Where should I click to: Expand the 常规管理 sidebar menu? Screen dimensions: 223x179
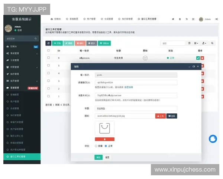21,53
